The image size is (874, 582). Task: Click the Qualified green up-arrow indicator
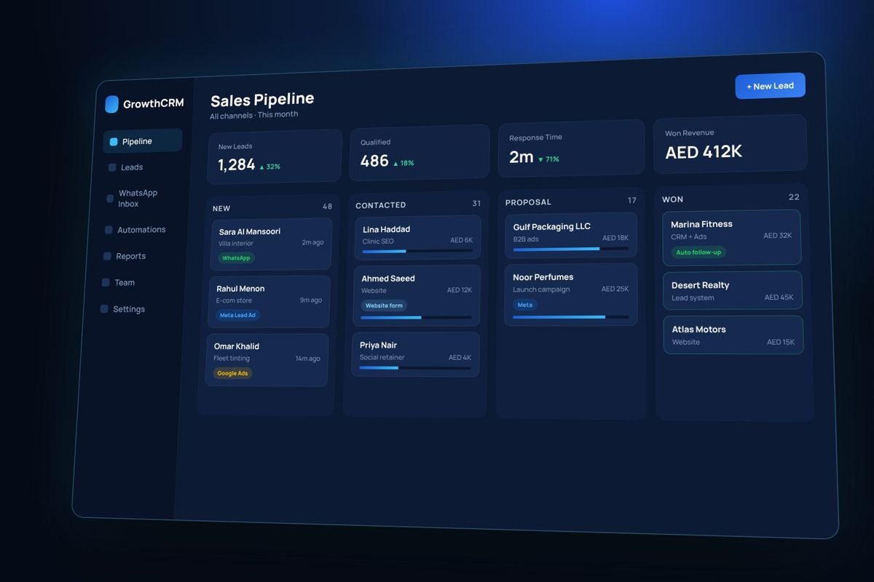[x=395, y=164]
